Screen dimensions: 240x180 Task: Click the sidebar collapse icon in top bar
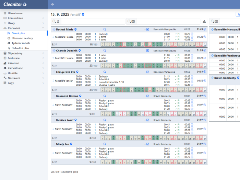coord(52,4)
